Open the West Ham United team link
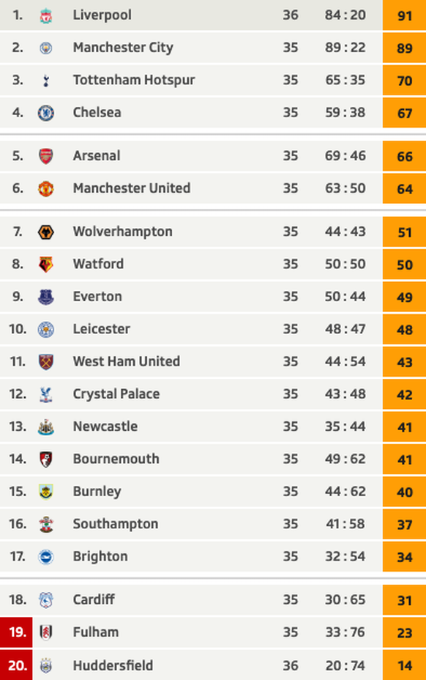Viewport: 426px width, 680px height. (127, 361)
